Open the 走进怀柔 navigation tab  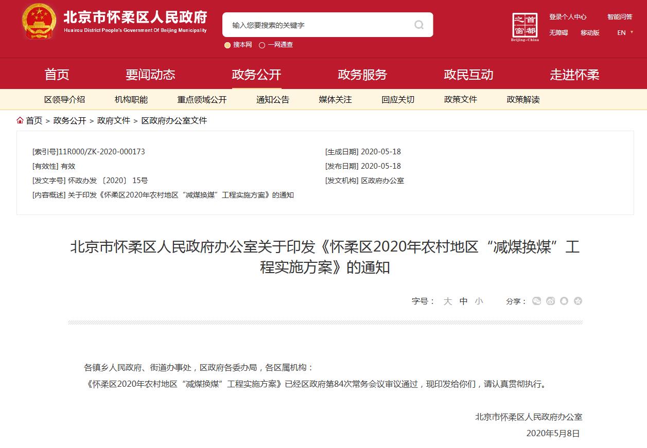pos(574,75)
